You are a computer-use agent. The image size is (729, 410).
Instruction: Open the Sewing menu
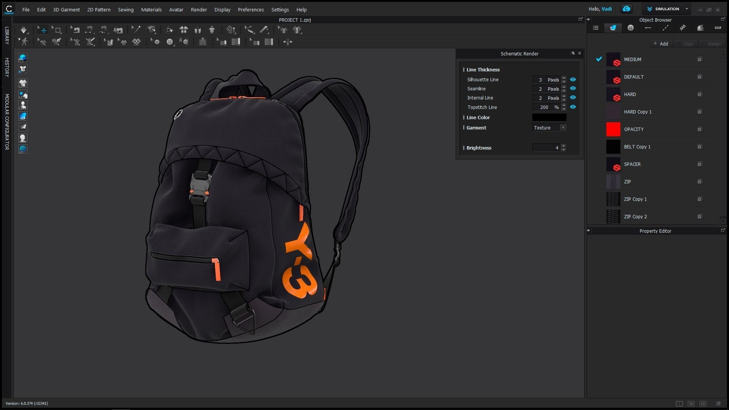[126, 9]
